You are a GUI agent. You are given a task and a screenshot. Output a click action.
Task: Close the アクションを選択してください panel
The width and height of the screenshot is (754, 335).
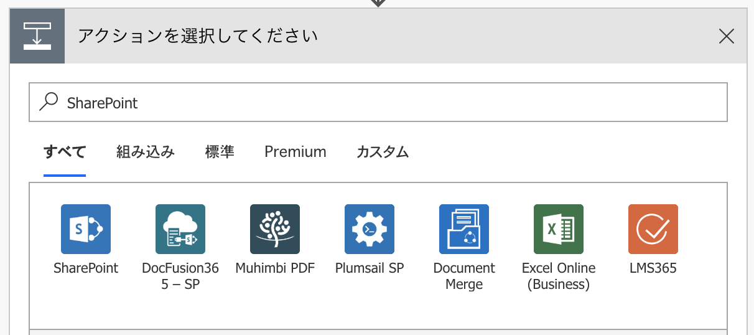point(727,37)
